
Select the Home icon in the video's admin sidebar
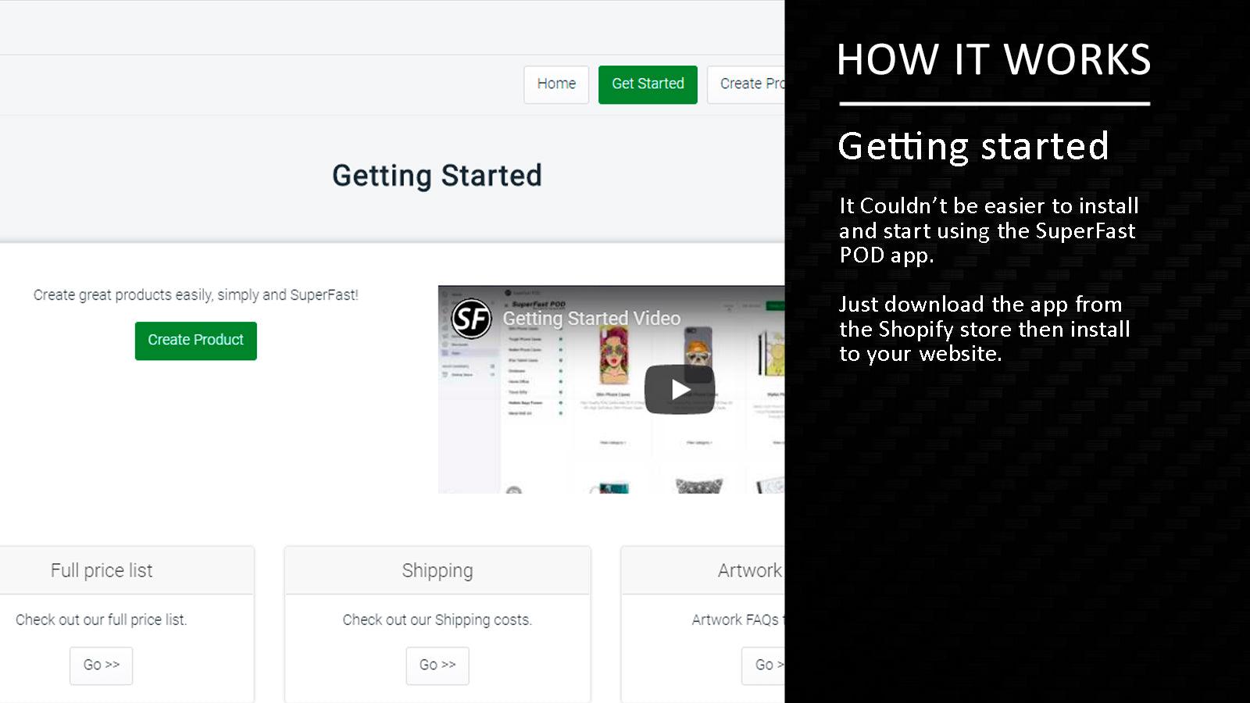(x=445, y=294)
